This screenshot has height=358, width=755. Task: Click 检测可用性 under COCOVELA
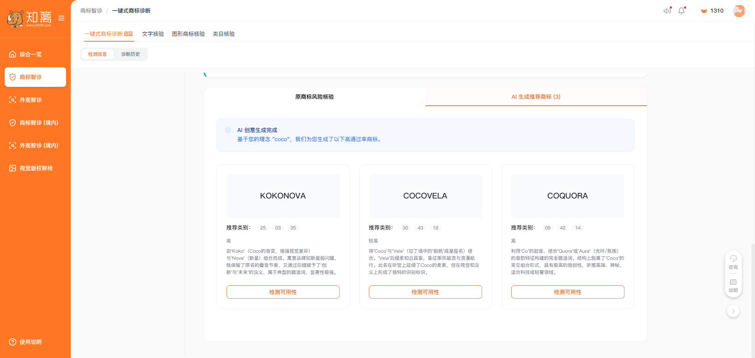(425, 292)
